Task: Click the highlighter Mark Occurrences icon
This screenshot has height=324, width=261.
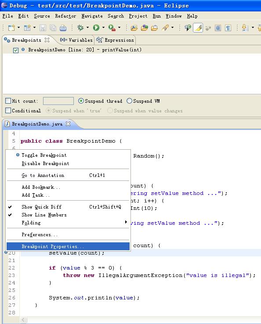Action: point(198,28)
